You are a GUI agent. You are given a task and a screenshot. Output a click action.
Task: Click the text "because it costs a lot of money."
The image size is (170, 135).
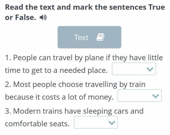pyautogui.click(x=59, y=97)
